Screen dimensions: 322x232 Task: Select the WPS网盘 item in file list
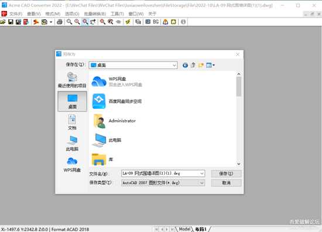[x=117, y=81]
